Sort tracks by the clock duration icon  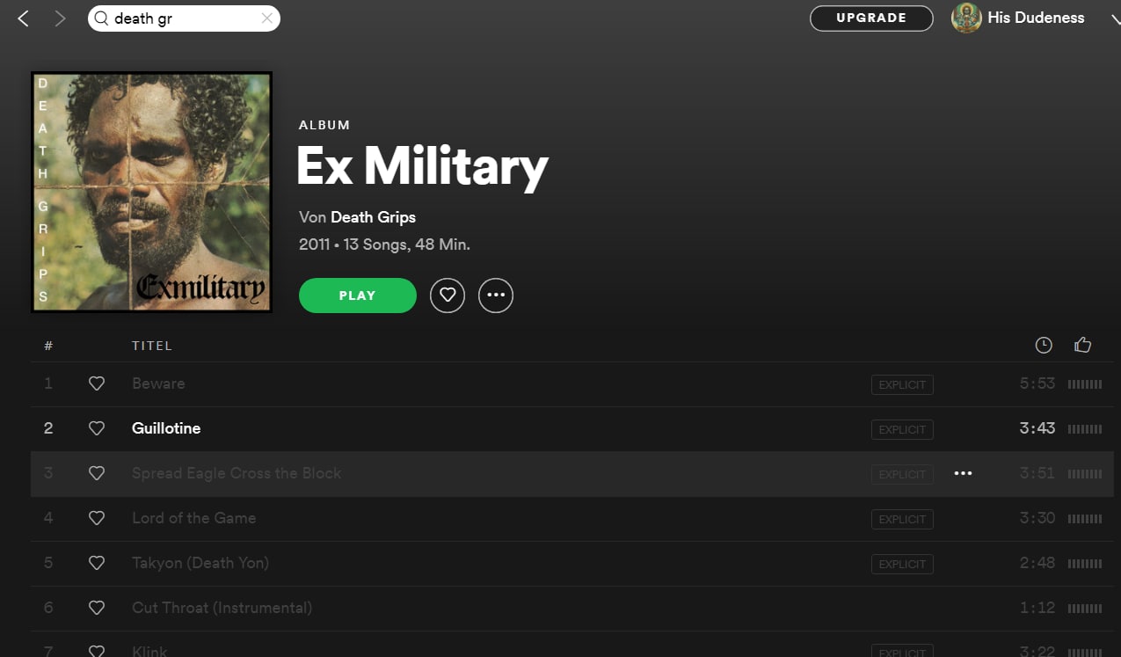[x=1044, y=346]
